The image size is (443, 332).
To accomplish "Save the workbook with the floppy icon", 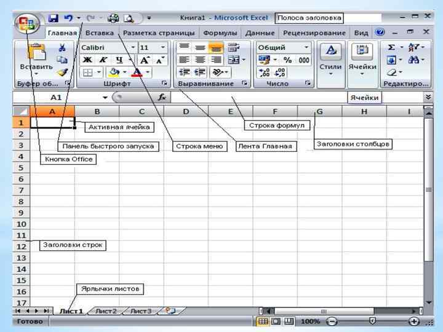I will tap(54, 18).
